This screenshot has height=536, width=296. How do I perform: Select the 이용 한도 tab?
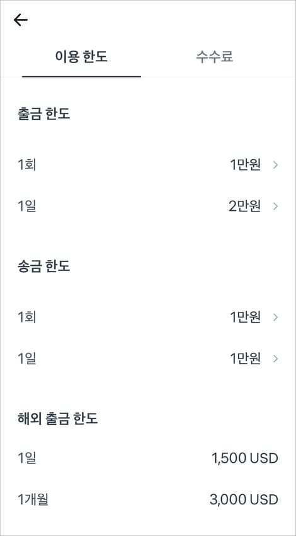pos(81,57)
